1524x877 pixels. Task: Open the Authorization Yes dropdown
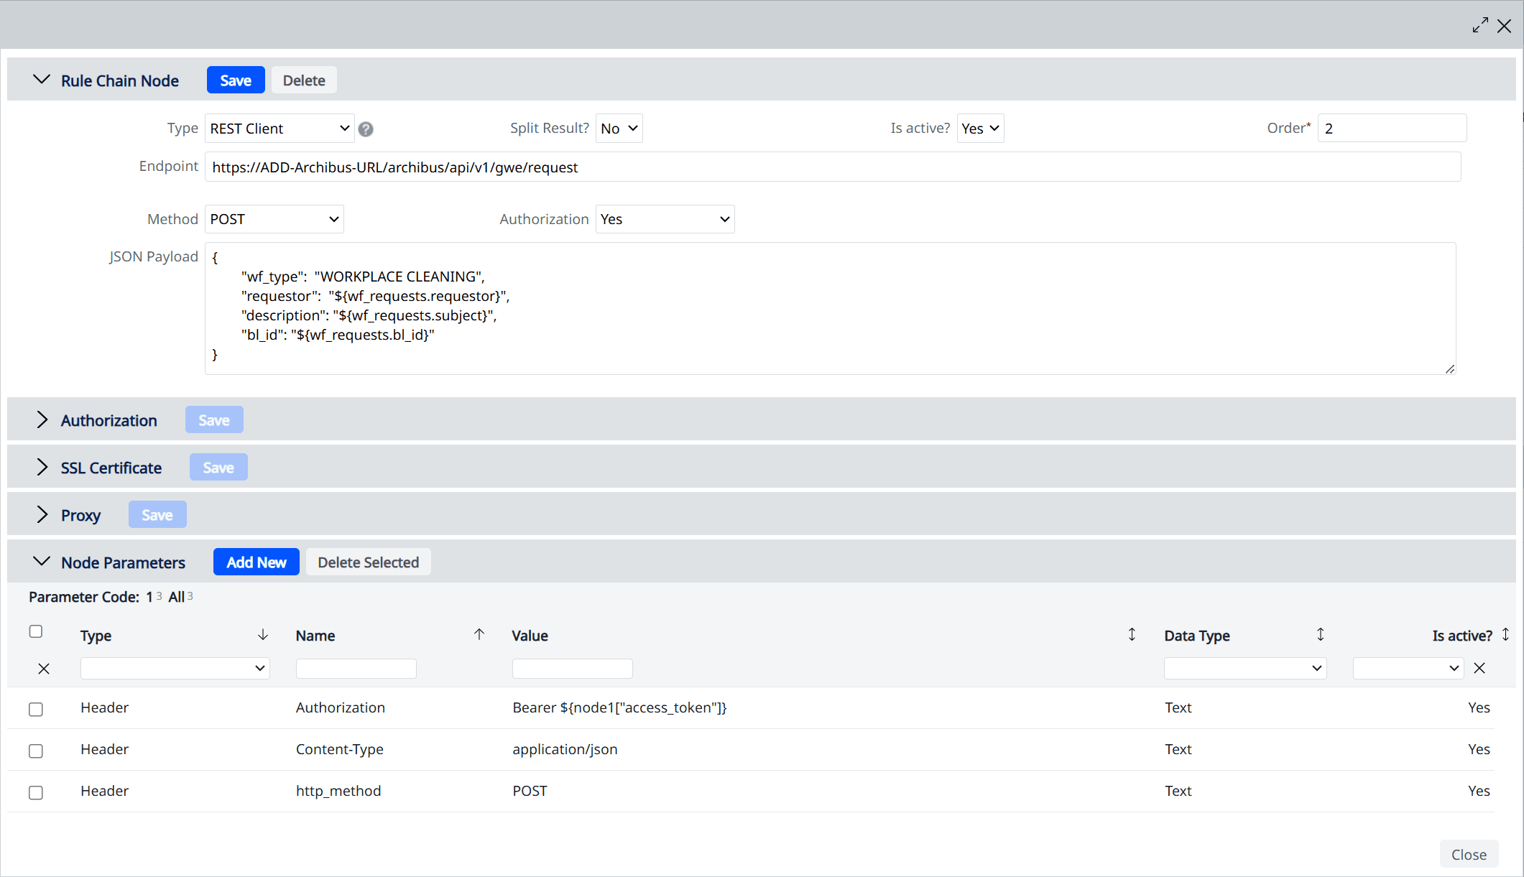[x=665, y=219]
